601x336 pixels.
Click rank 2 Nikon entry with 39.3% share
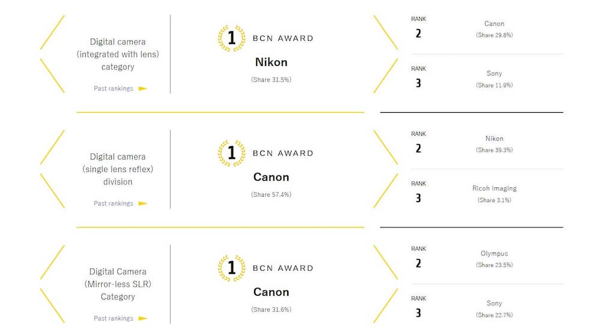coord(494,139)
